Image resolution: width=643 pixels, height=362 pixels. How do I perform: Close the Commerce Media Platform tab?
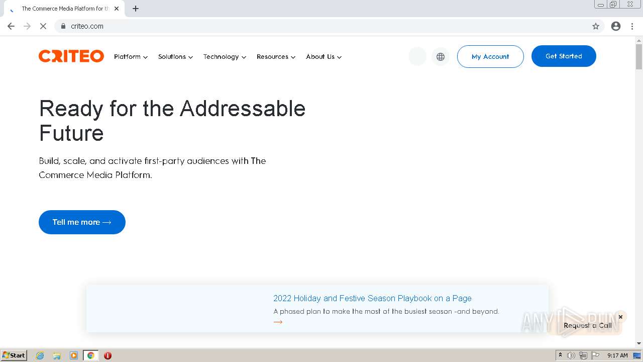coord(117,9)
